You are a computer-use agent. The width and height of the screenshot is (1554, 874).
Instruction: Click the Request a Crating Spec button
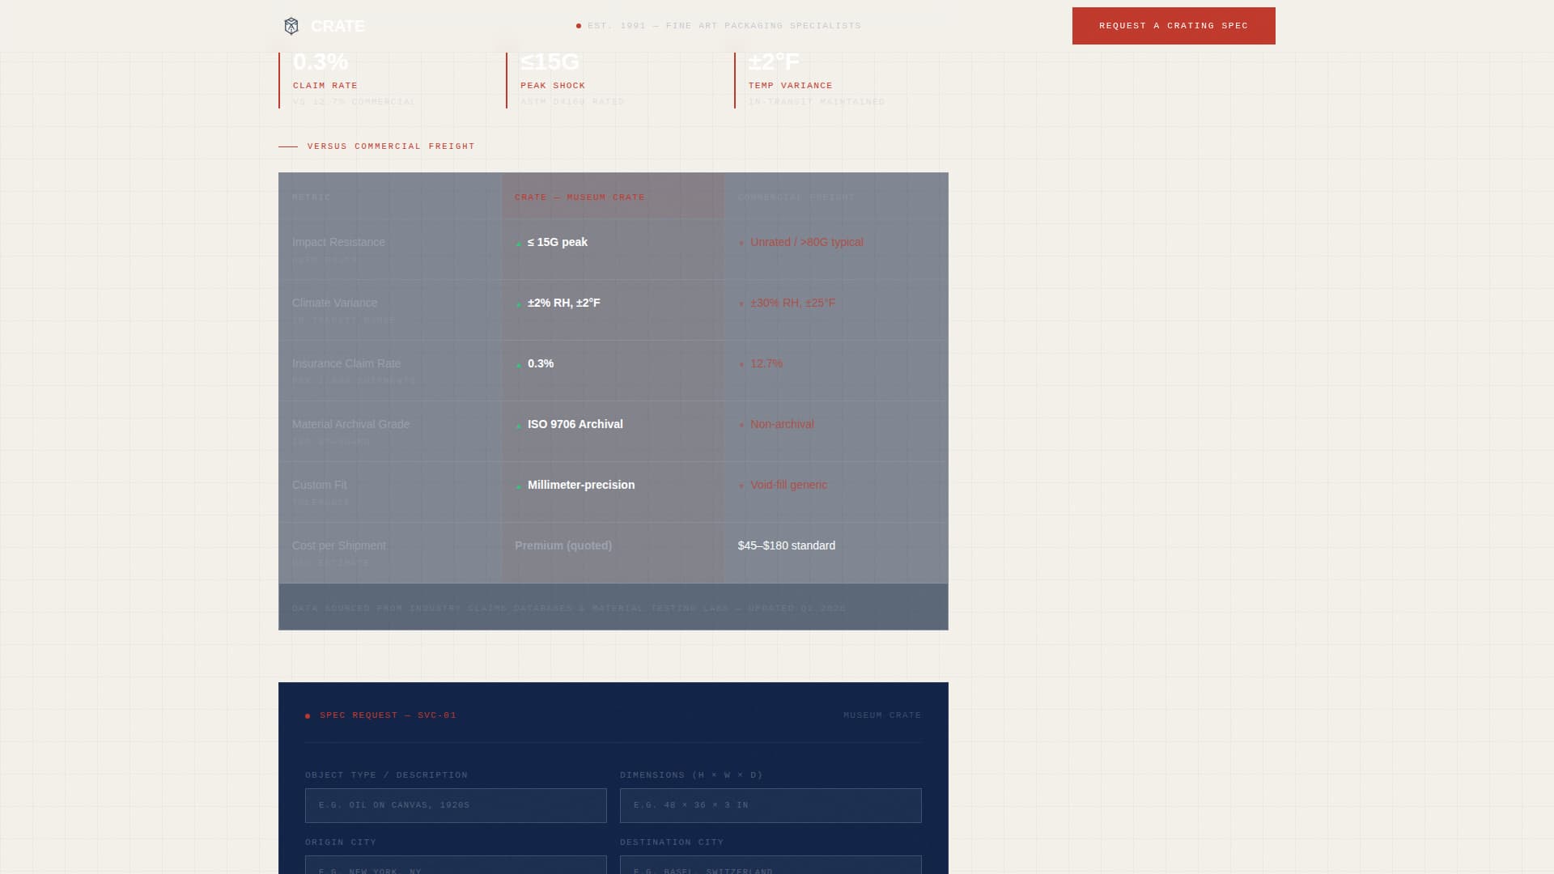coord(1174,26)
